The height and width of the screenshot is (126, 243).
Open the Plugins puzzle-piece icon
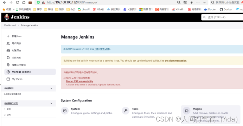click(x=187, y=111)
